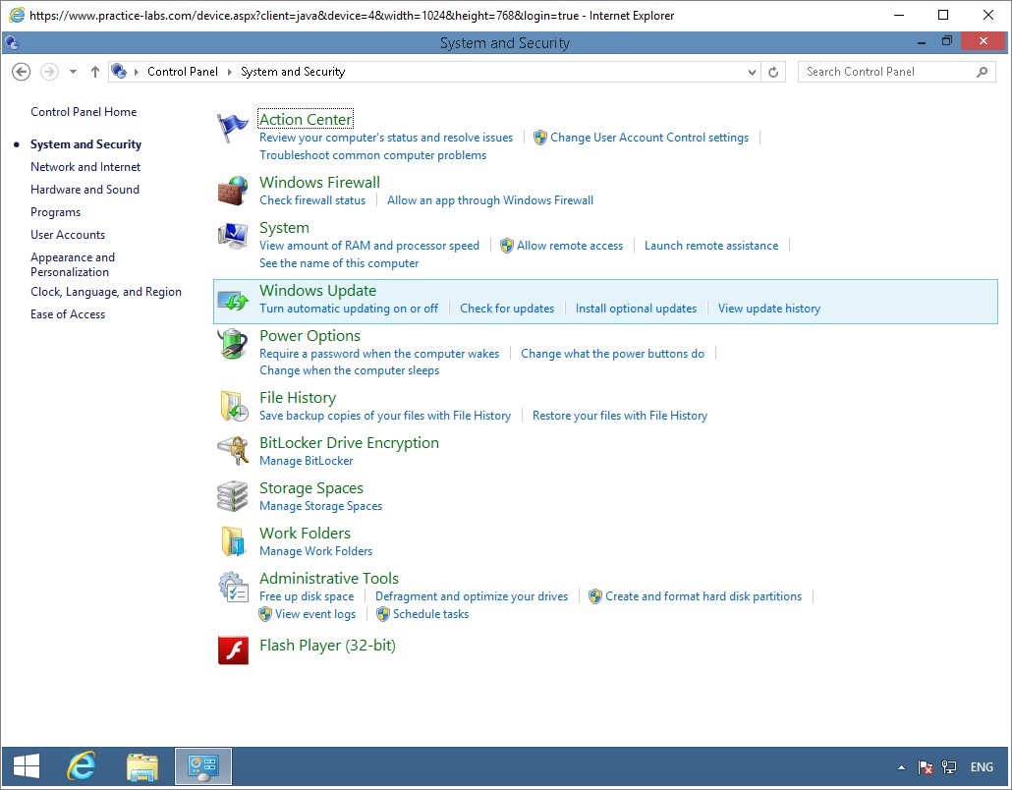Click the Flash Player red icon
The width and height of the screenshot is (1012, 790).
click(233, 649)
